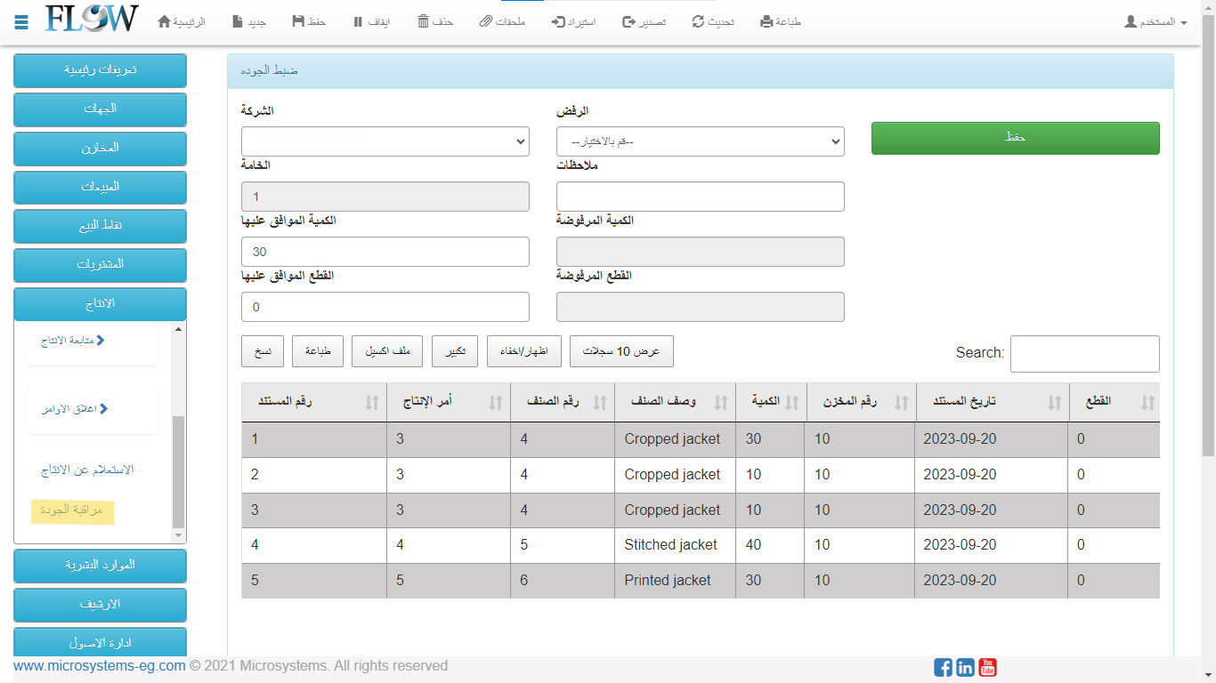1216x683 pixels.
Task: Click the trash delete icon
Action: (x=424, y=21)
